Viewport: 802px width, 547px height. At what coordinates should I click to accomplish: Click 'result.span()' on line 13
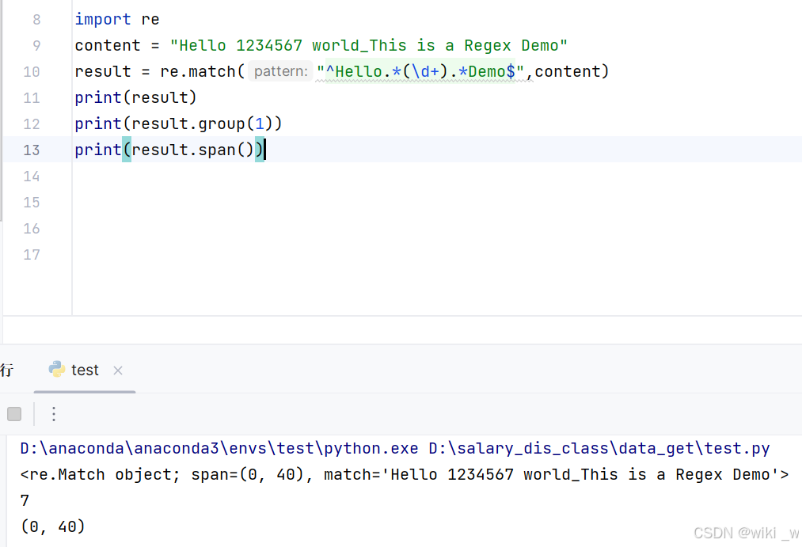tap(193, 150)
